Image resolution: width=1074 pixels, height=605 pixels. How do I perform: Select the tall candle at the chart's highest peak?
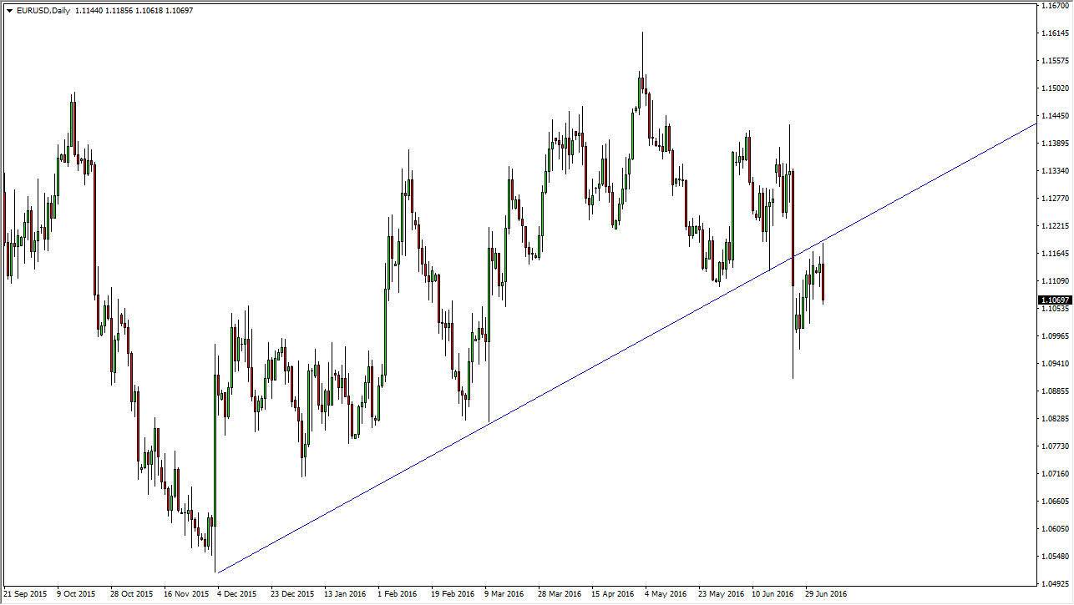(x=642, y=75)
